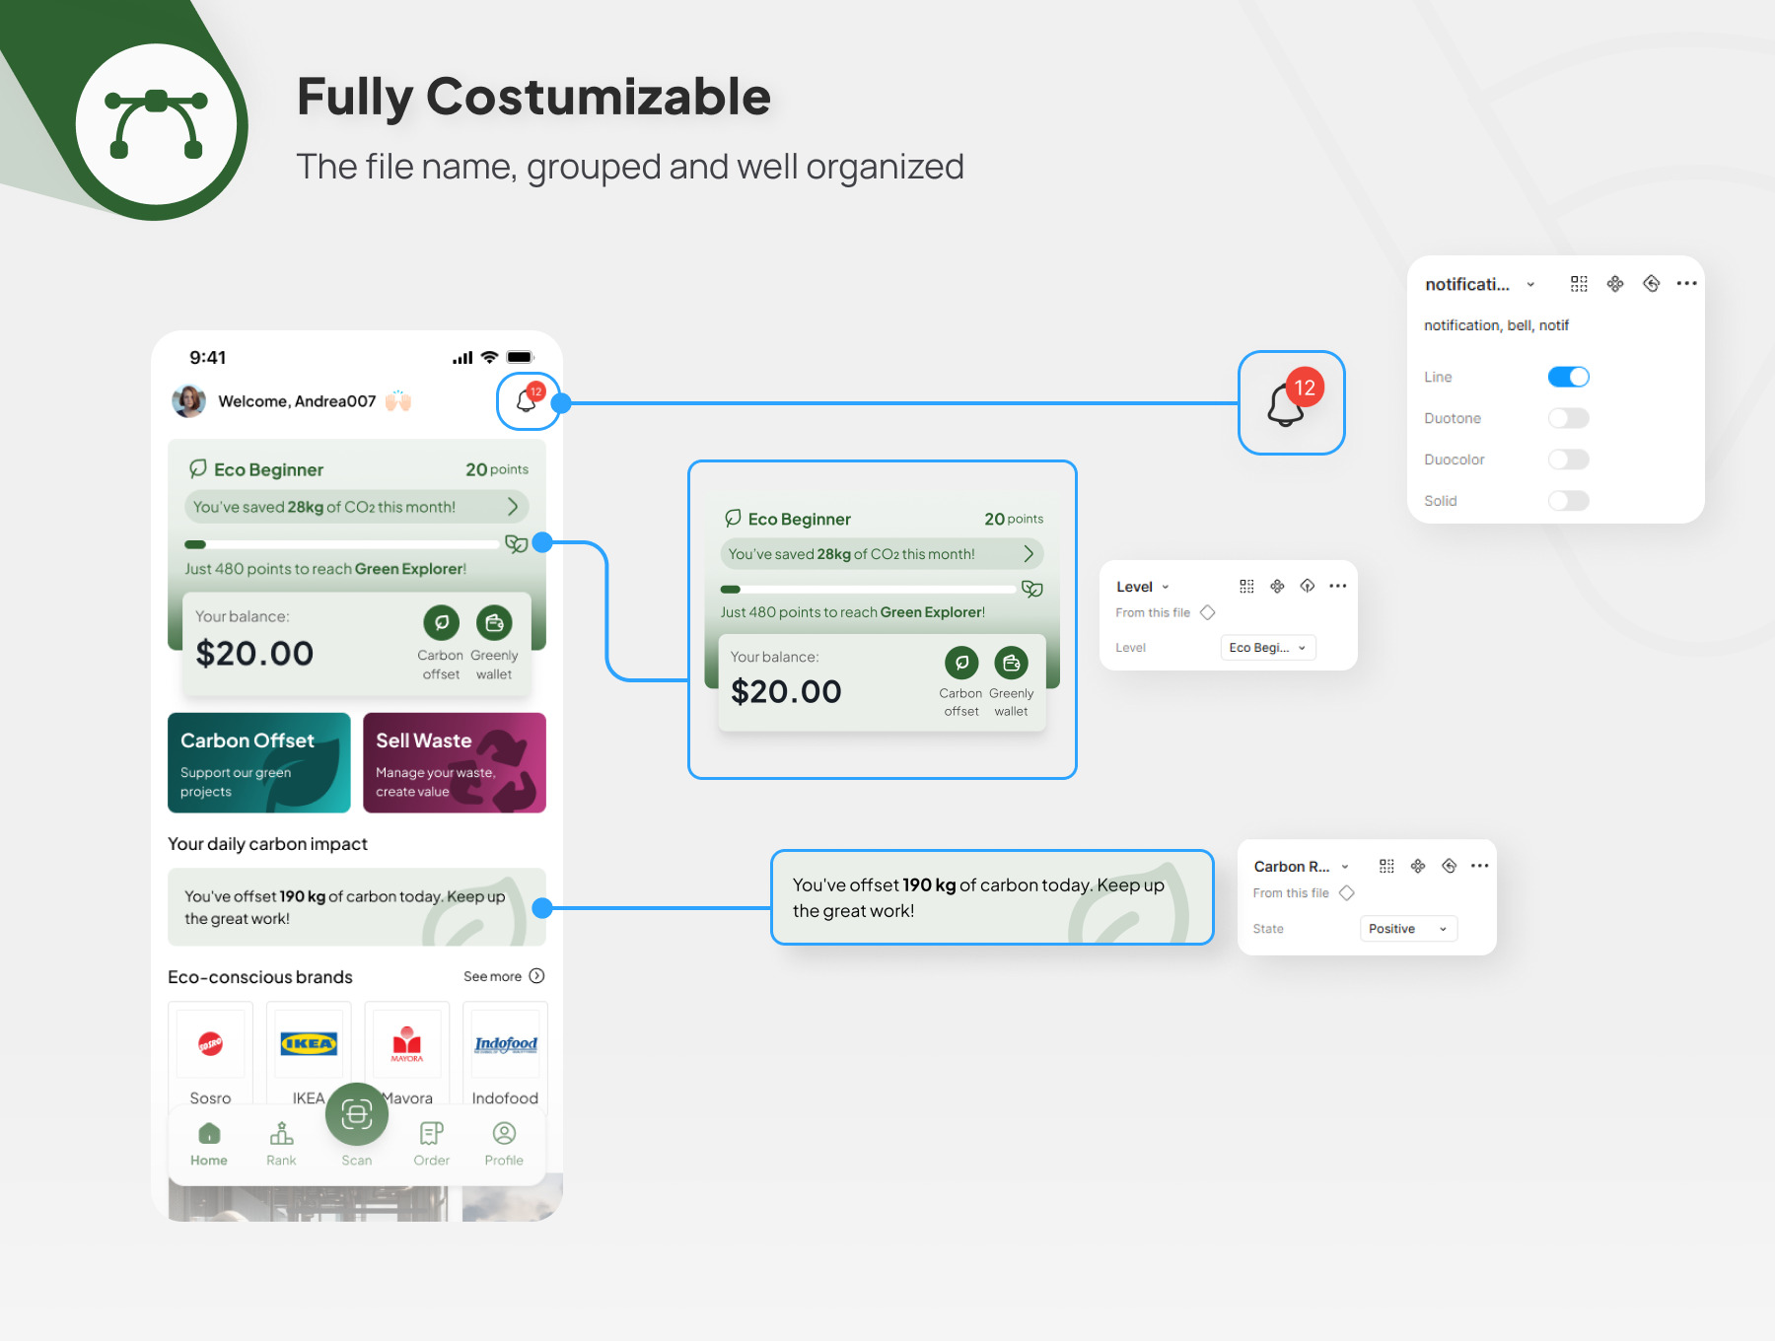Screen dimensions: 1775x1341
Task: Tap Greenly wallet icon in phone balance card
Action: 494,622
